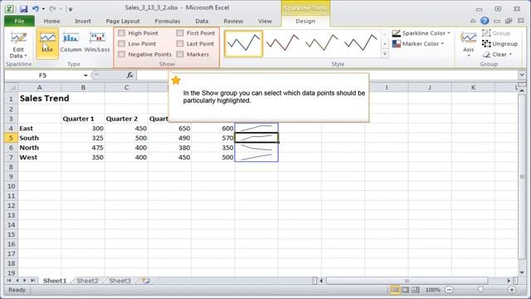Switch to the Review tab

[233, 21]
